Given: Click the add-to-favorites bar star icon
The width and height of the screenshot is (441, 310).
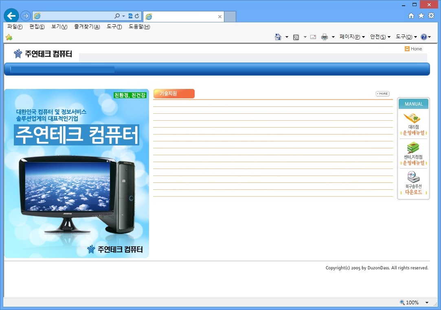Looking at the screenshot, I should point(9,37).
